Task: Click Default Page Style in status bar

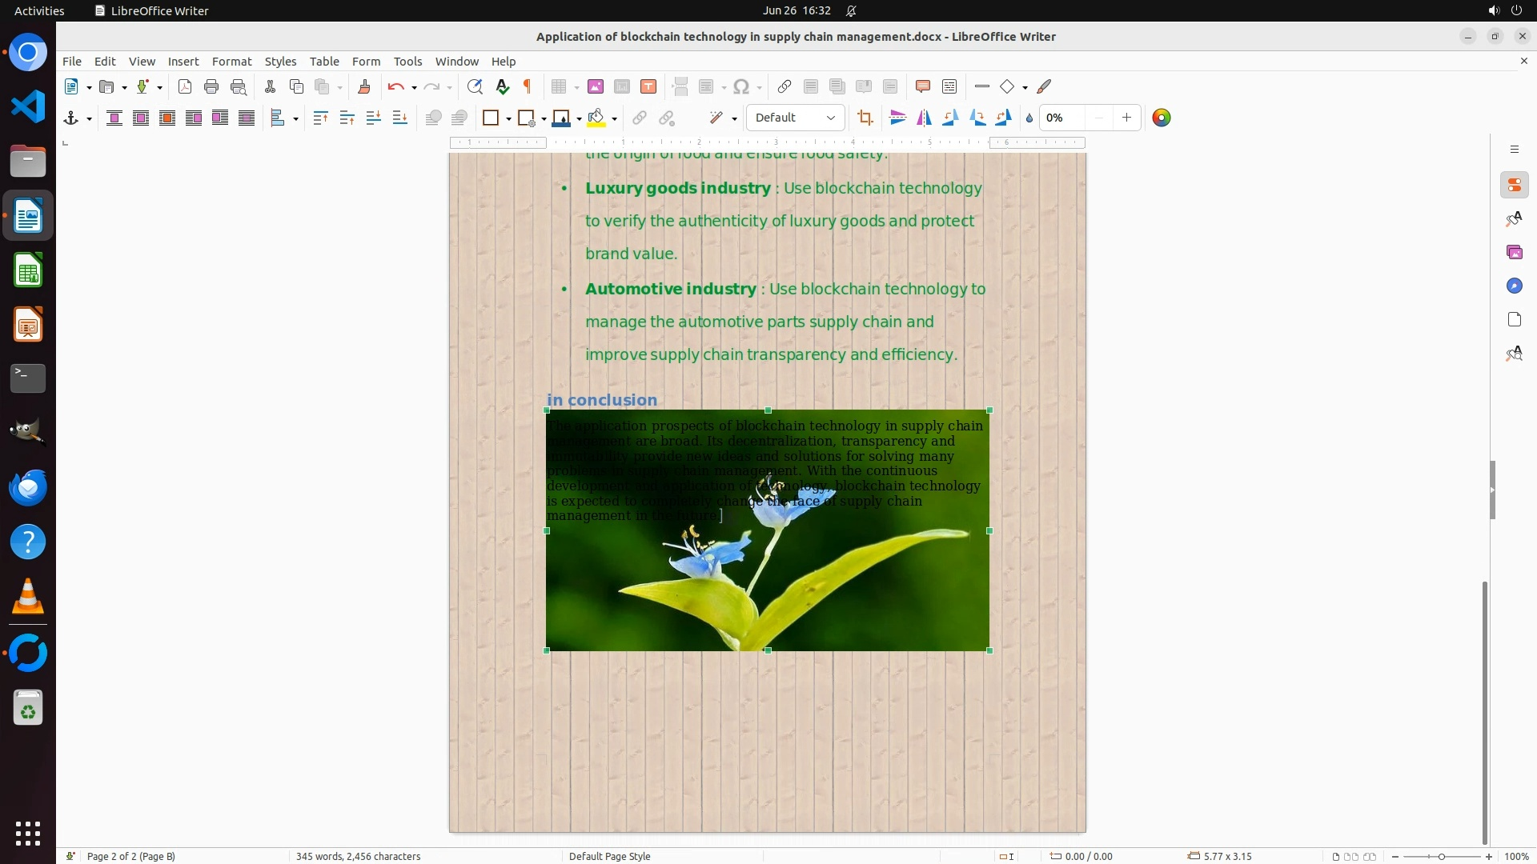Action: (x=609, y=856)
